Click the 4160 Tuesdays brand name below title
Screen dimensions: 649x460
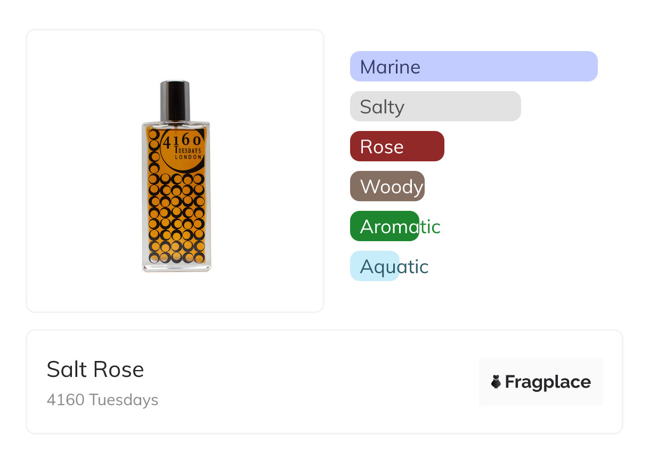[x=102, y=400]
